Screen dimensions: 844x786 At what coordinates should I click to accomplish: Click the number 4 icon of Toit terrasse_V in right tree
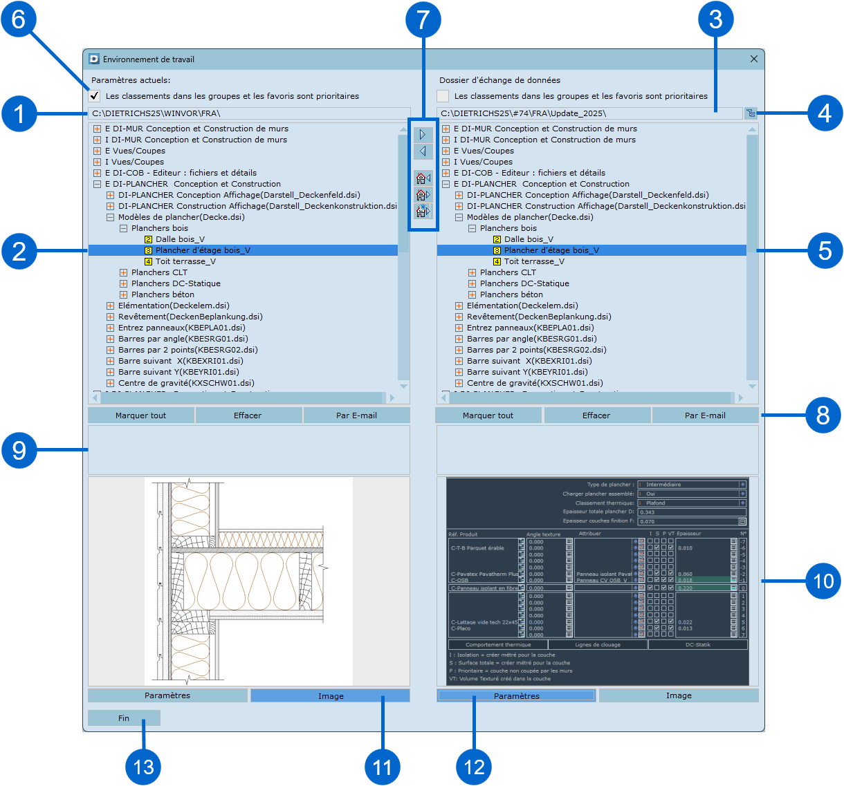(x=497, y=261)
